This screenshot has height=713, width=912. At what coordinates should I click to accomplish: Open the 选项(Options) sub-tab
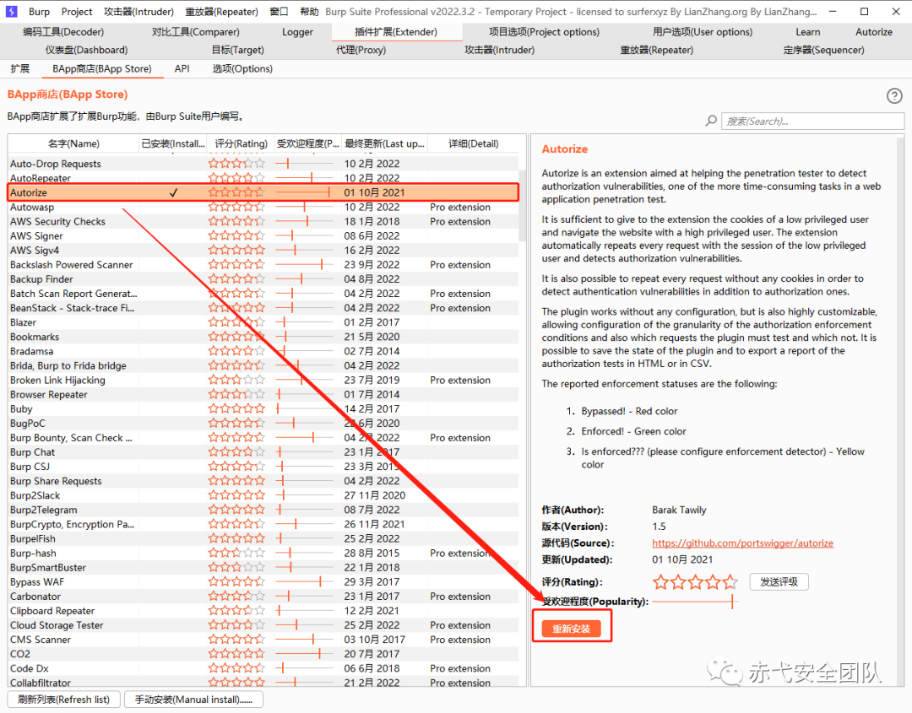[242, 68]
